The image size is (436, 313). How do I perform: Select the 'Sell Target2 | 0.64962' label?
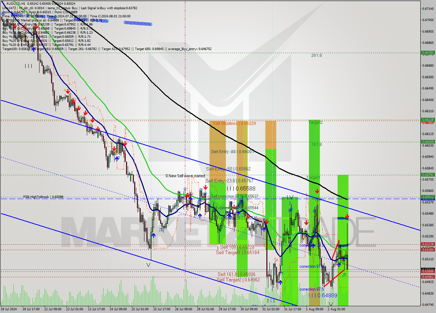tap(238, 280)
